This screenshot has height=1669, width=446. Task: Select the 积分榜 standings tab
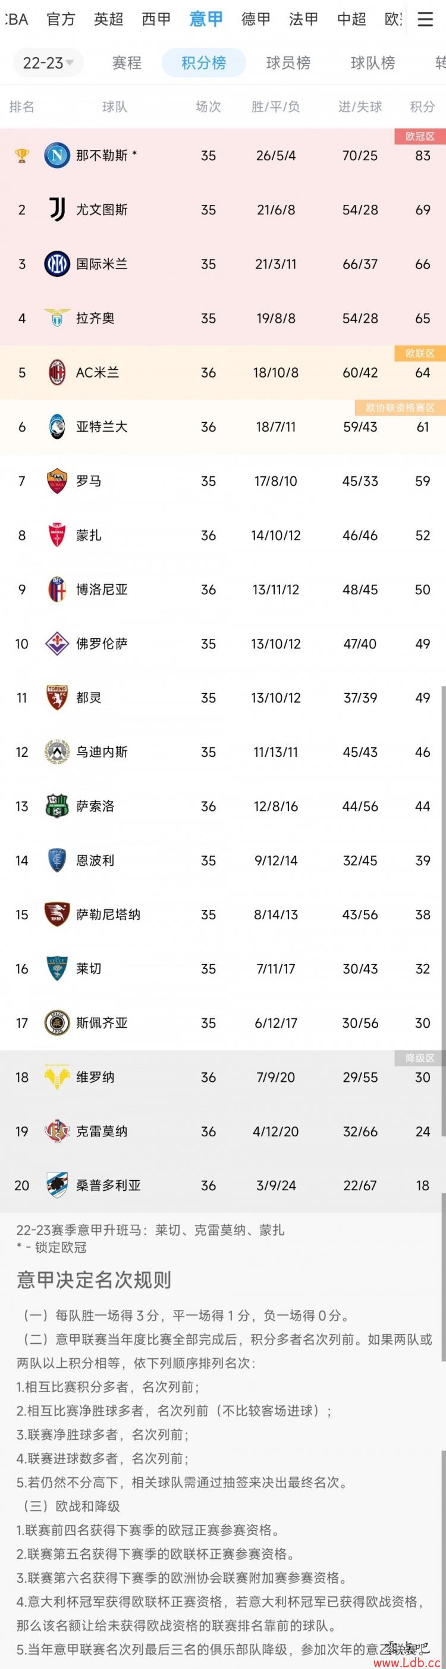203,63
